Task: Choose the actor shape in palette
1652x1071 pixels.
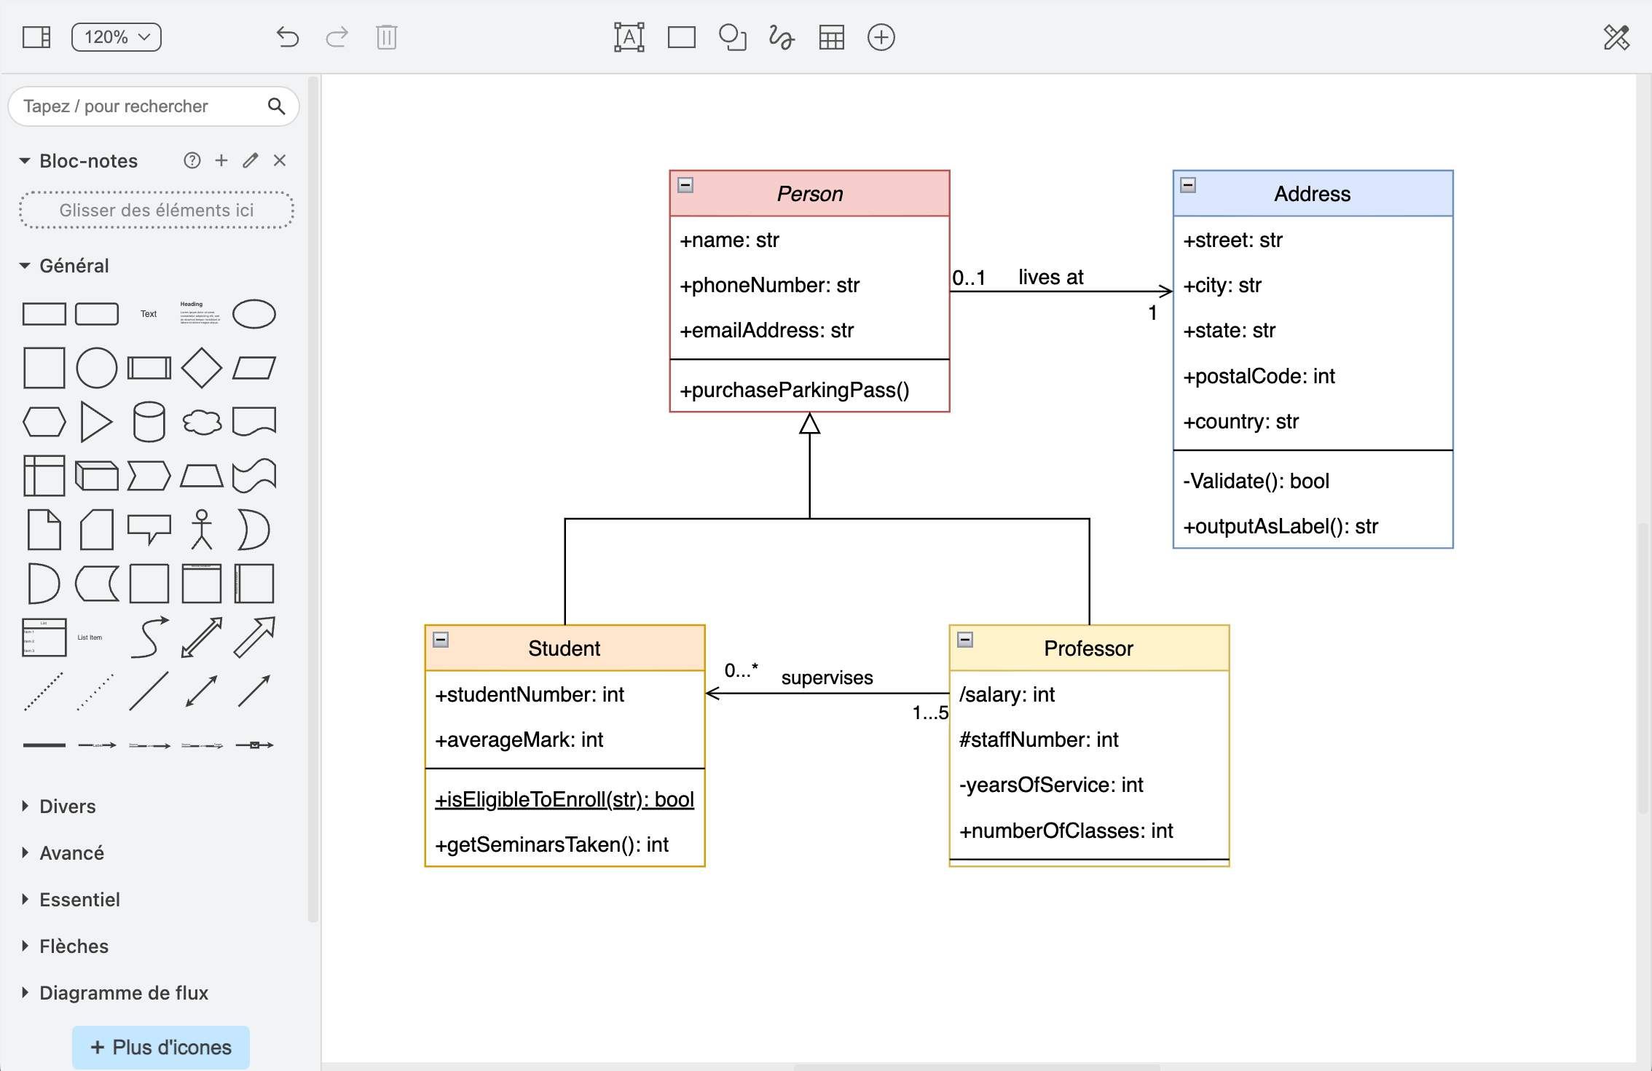Action: [202, 530]
